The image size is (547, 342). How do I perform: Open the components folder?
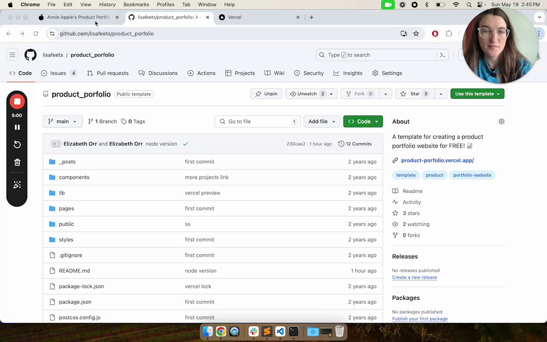[74, 177]
